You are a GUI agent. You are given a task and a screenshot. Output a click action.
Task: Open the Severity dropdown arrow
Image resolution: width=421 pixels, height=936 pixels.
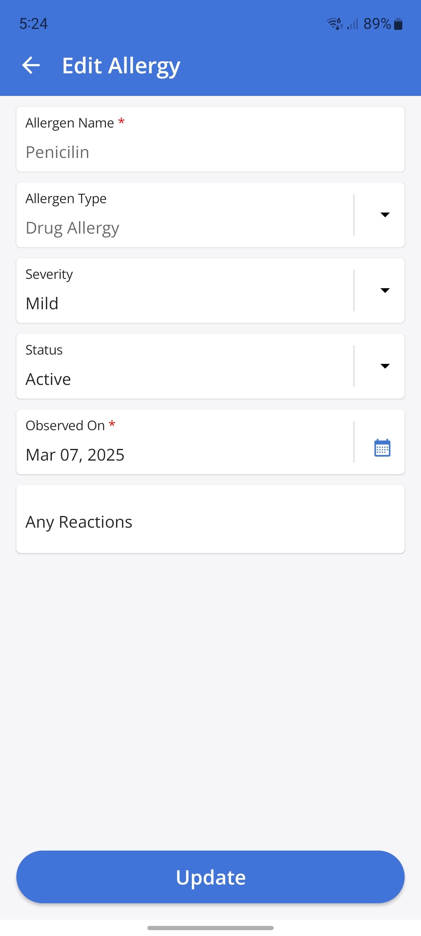[385, 291]
